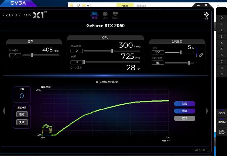This screenshot has height=156, width=227.
Task: Select profile slot 0
Action: click(x=221, y=17)
